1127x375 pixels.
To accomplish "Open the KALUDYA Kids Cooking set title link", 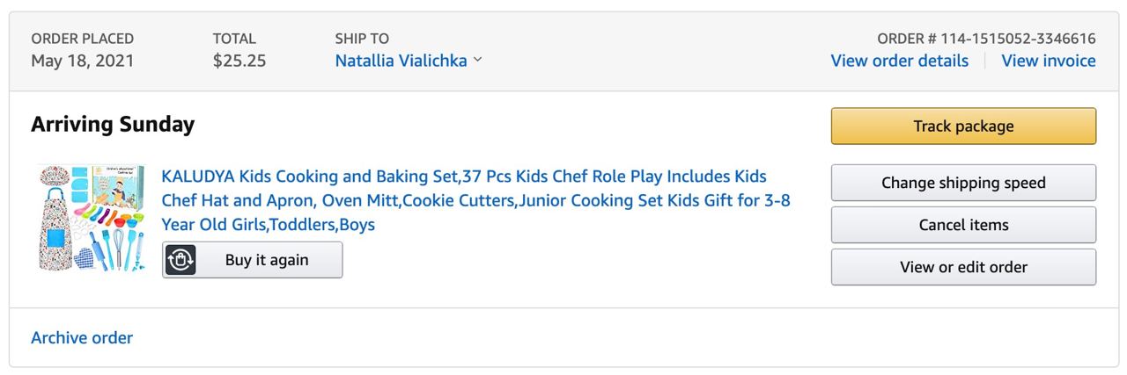I will click(x=475, y=200).
